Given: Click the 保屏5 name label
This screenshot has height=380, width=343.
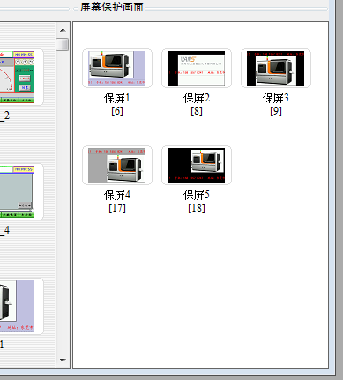Looking at the screenshot, I should (197, 195).
